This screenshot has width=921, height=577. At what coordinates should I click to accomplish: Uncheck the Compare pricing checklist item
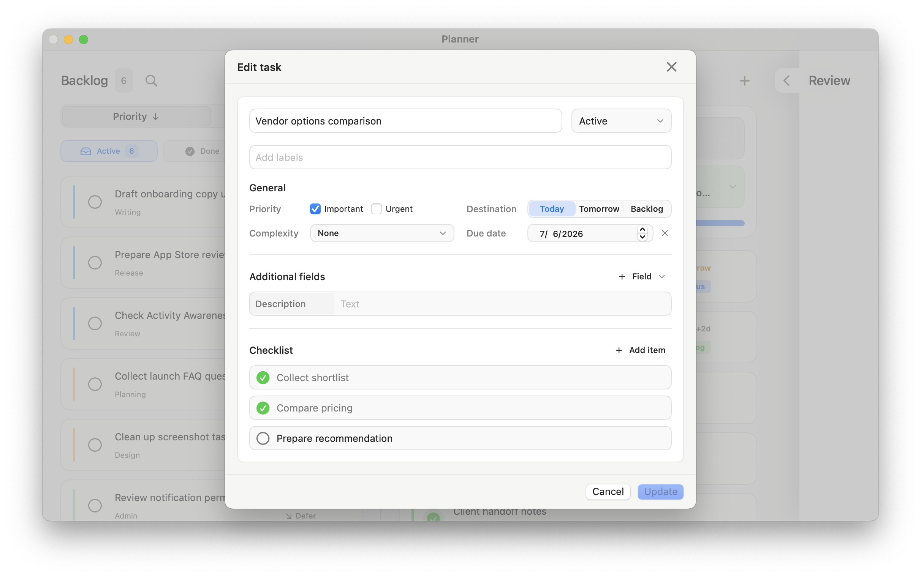click(263, 408)
